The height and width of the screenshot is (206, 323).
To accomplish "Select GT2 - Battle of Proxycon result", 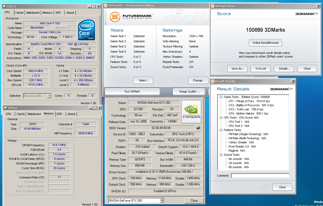I will pos(251,105).
